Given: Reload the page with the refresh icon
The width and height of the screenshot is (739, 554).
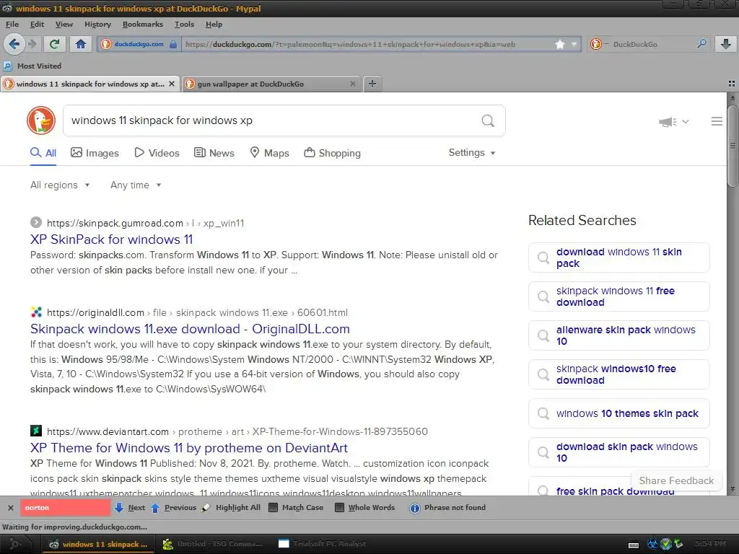Looking at the screenshot, I should [x=55, y=44].
